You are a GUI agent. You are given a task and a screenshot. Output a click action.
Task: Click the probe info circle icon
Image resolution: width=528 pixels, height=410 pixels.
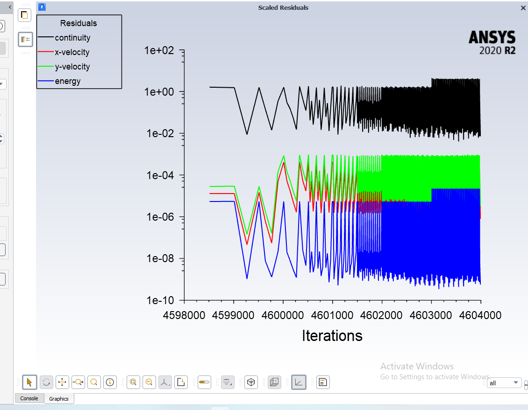coord(110,382)
